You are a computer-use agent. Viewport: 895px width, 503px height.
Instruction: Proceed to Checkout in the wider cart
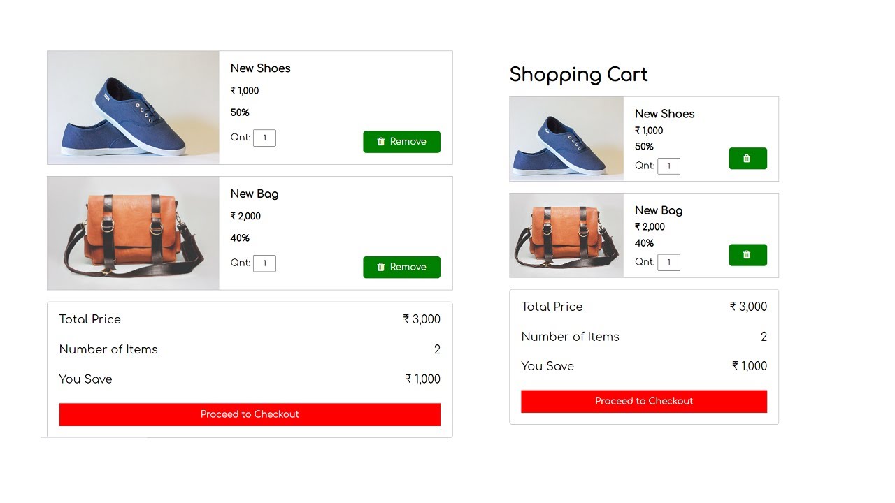tap(250, 414)
